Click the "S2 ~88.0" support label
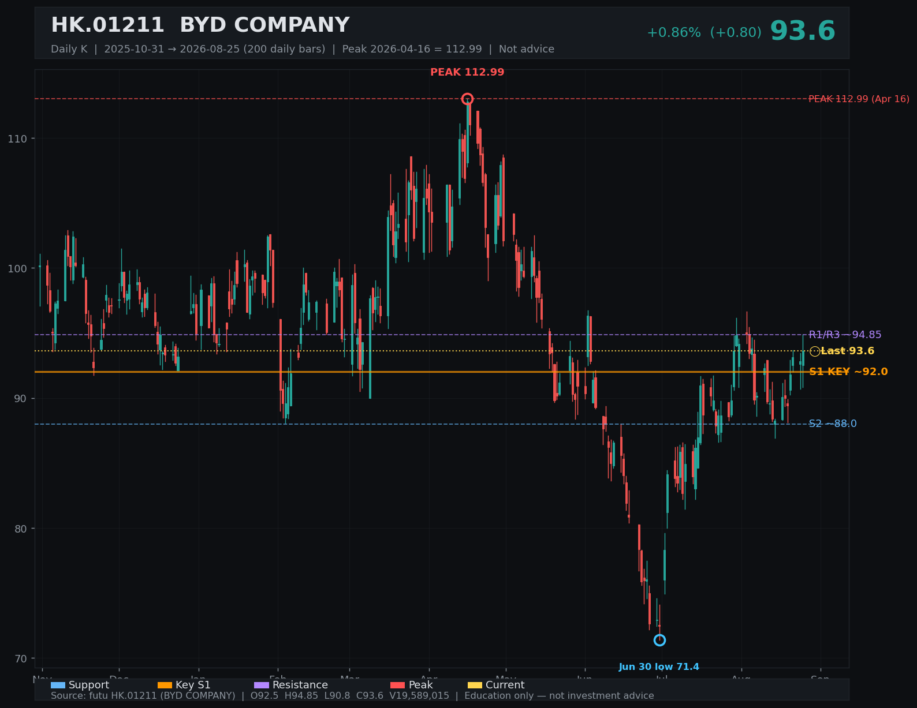917x708 pixels. (x=833, y=424)
